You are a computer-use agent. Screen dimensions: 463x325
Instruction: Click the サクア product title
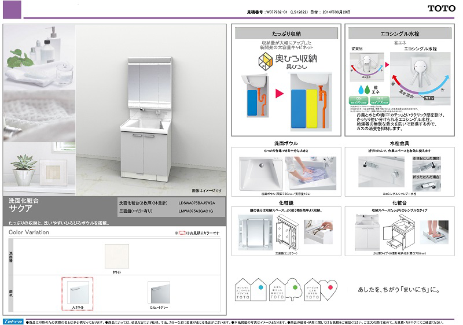point(20,209)
